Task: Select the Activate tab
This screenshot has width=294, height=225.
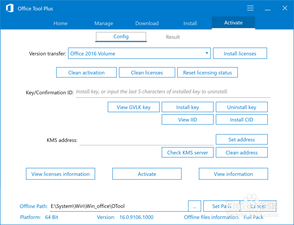Action: tap(233, 23)
